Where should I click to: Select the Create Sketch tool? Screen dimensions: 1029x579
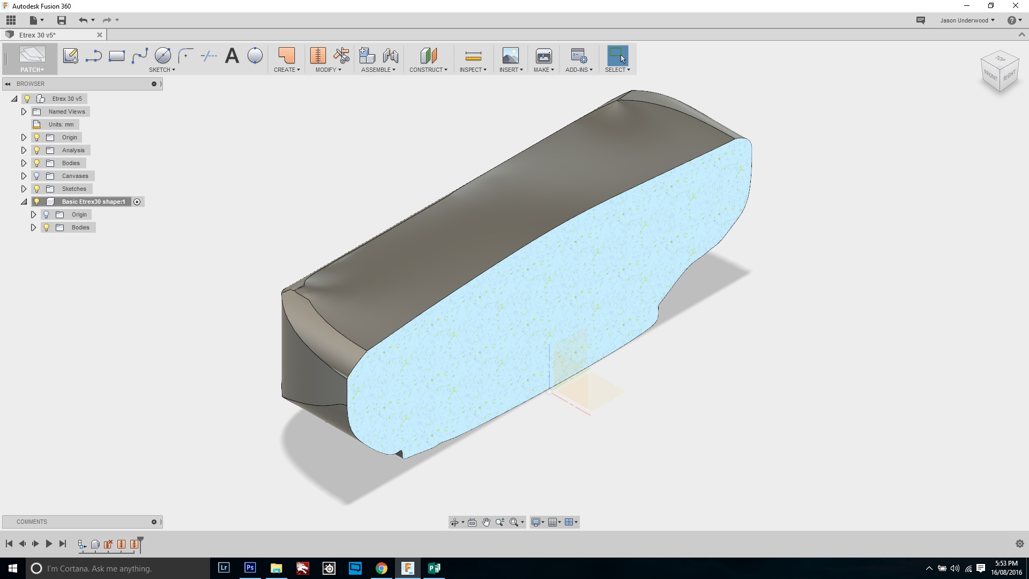tap(71, 55)
